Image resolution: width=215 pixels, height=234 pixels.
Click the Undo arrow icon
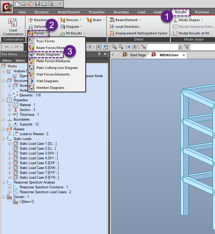coord(7,47)
